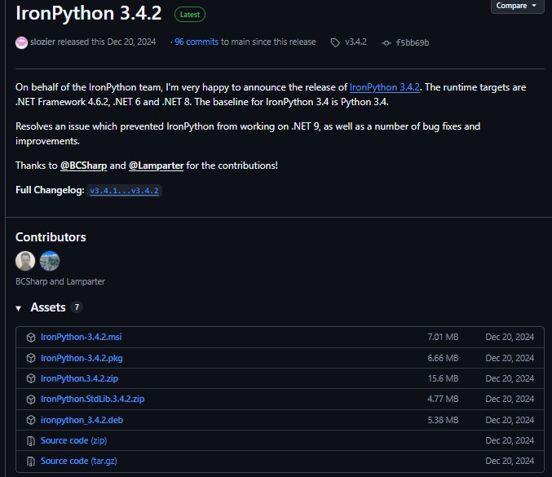Click the package icon for IronPython.StdLib.3.4.2.zip
Image resolution: width=552 pixels, height=477 pixels.
pyautogui.click(x=31, y=400)
